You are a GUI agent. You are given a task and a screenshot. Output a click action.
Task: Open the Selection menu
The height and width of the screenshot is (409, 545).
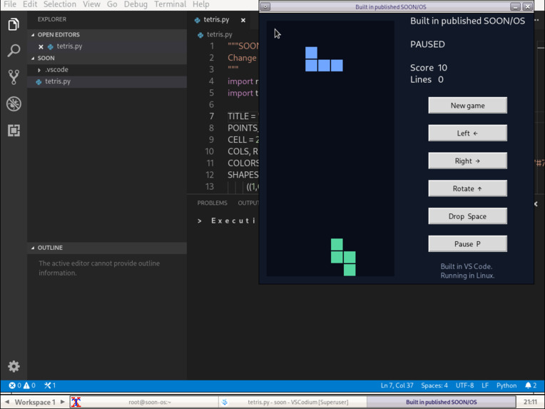click(59, 4)
